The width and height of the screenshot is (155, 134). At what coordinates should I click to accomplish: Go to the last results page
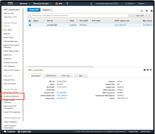tap(149, 15)
